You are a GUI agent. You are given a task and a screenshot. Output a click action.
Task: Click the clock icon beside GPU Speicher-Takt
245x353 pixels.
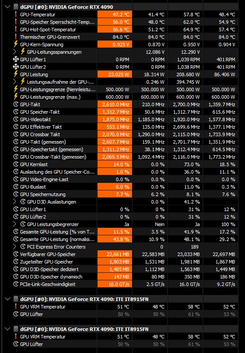click(16, 111)
